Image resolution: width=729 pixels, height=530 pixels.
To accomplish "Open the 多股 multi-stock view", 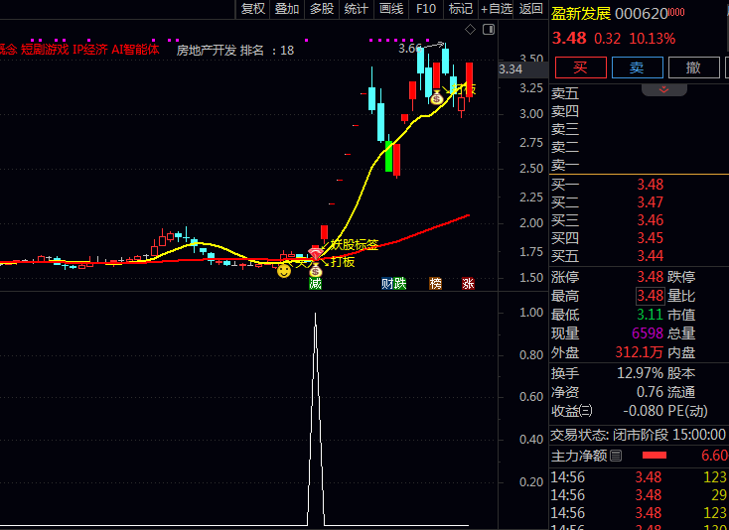I will tap(322, 9).
